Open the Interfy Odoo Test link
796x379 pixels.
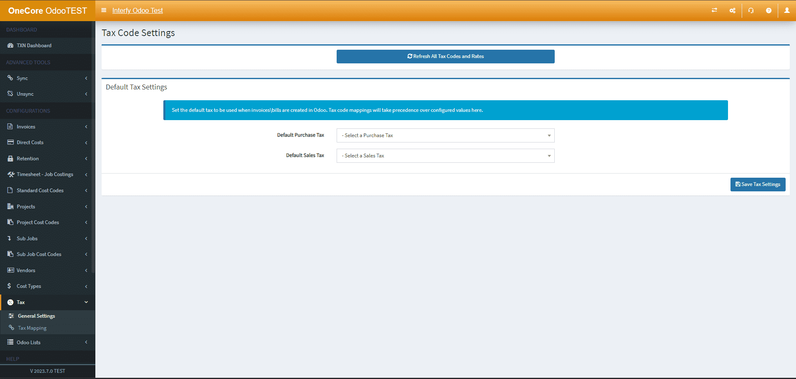tap(137, 10)
